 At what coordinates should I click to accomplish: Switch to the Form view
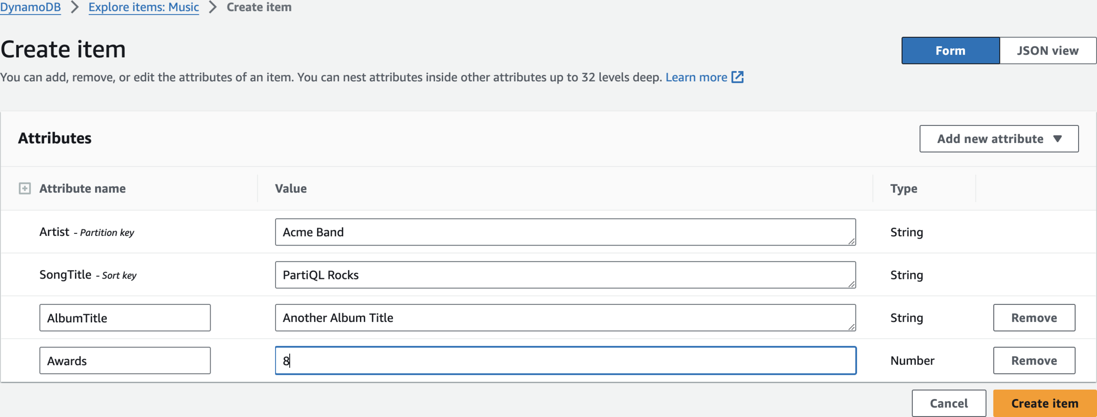(x=950, y=51)
